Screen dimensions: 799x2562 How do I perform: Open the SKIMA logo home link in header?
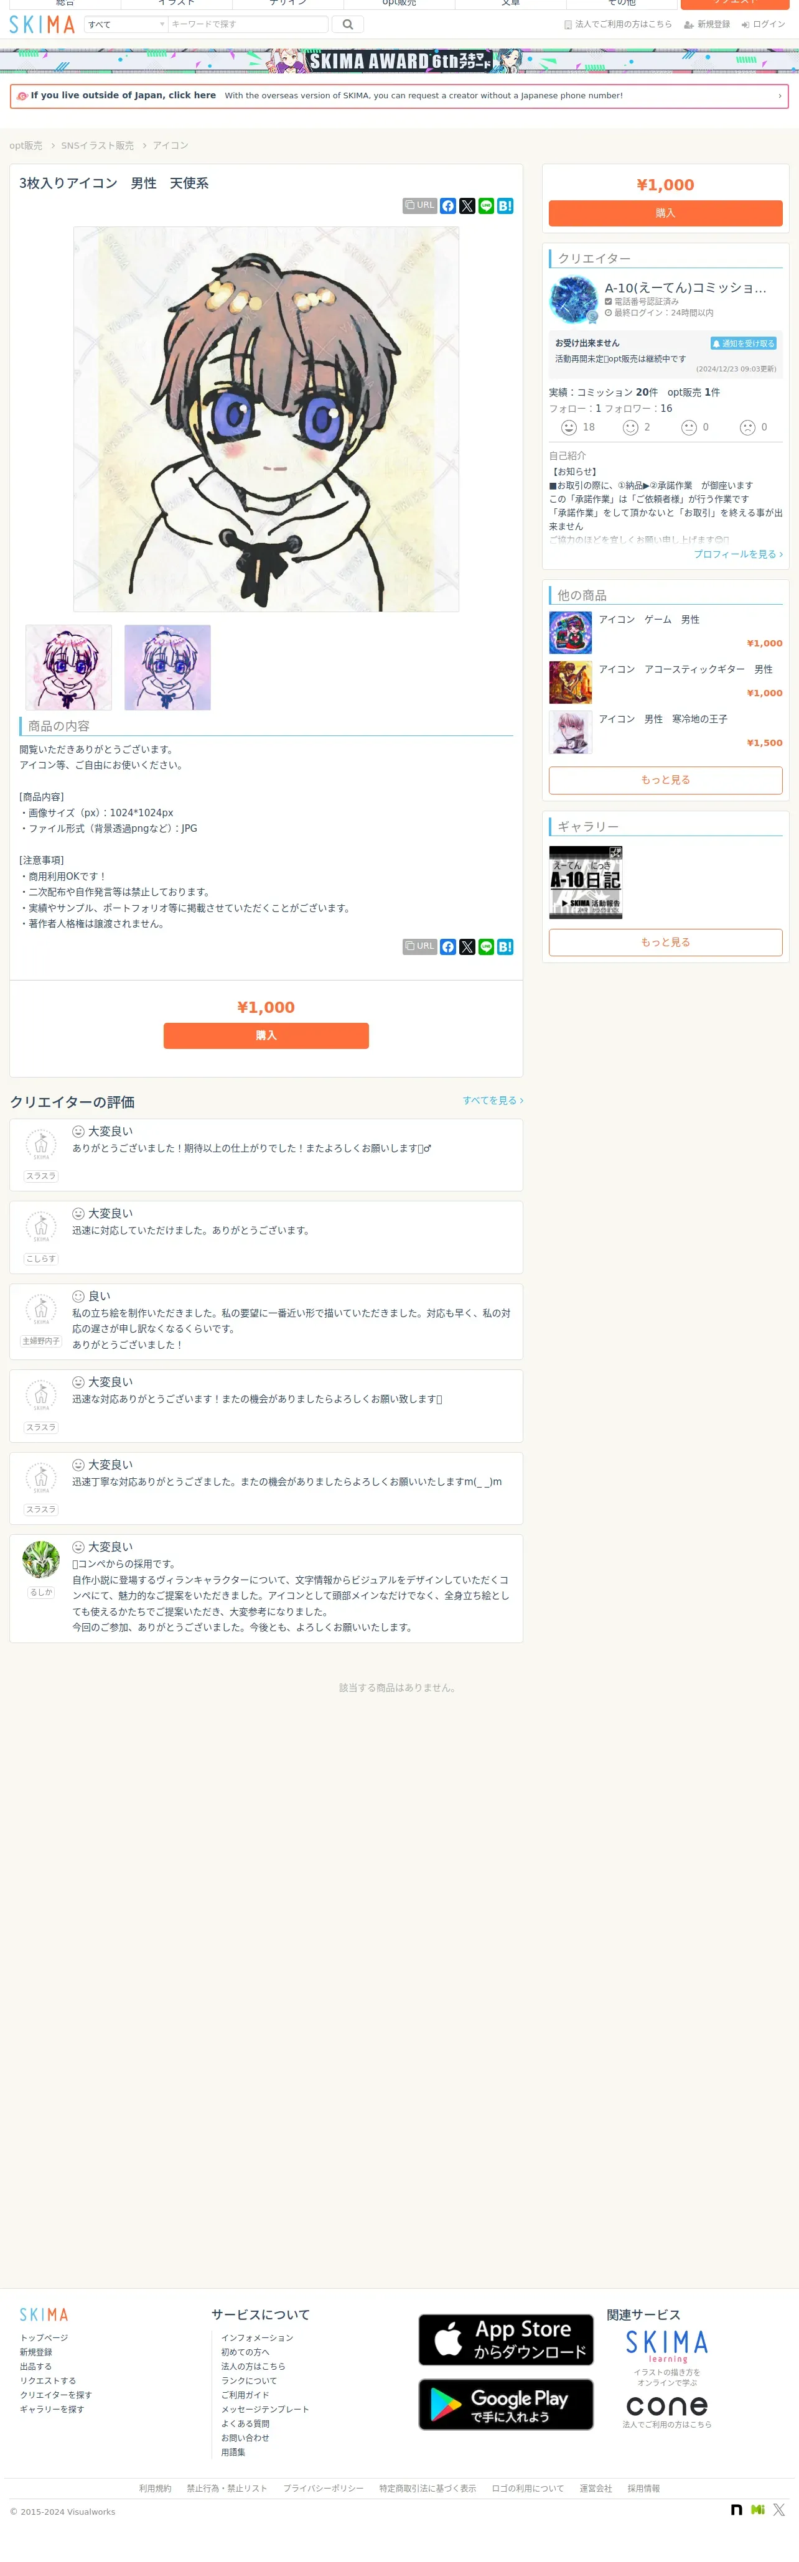42,24
